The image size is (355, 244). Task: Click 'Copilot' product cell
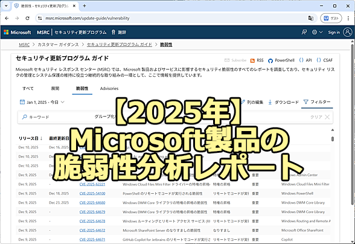[x=287, y=239]
